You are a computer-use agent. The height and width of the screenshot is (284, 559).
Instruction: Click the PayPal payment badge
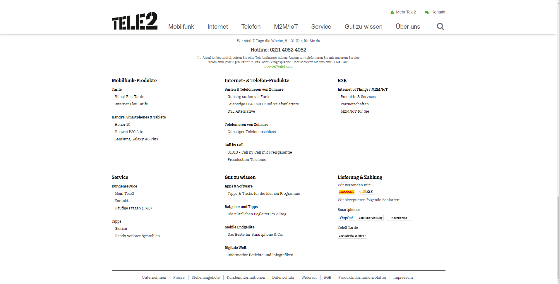(x=347, y=218)
